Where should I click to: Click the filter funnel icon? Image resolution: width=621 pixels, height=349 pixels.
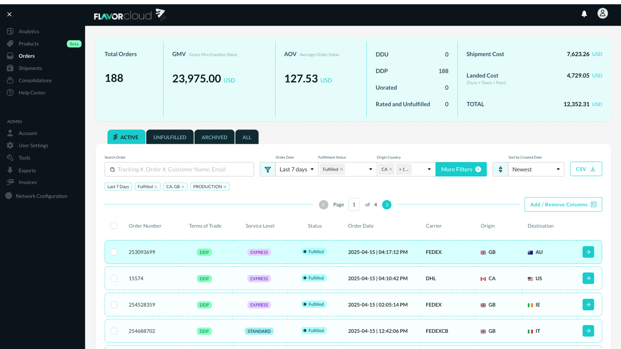[x=267, y=169]
